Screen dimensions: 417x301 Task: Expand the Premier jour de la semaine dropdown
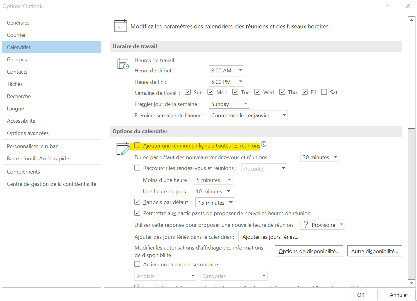229,104
